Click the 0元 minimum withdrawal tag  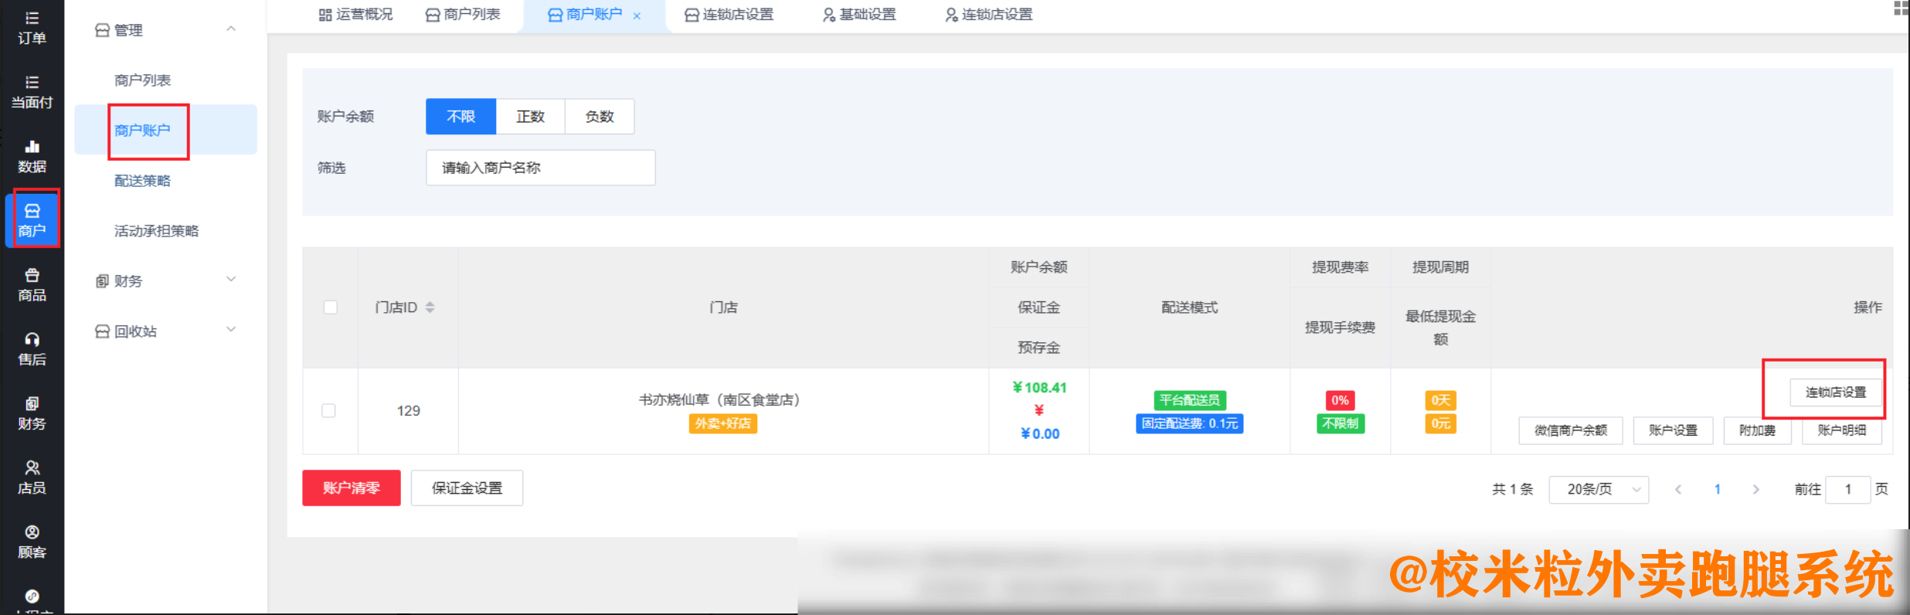[x=1440, y=423]
